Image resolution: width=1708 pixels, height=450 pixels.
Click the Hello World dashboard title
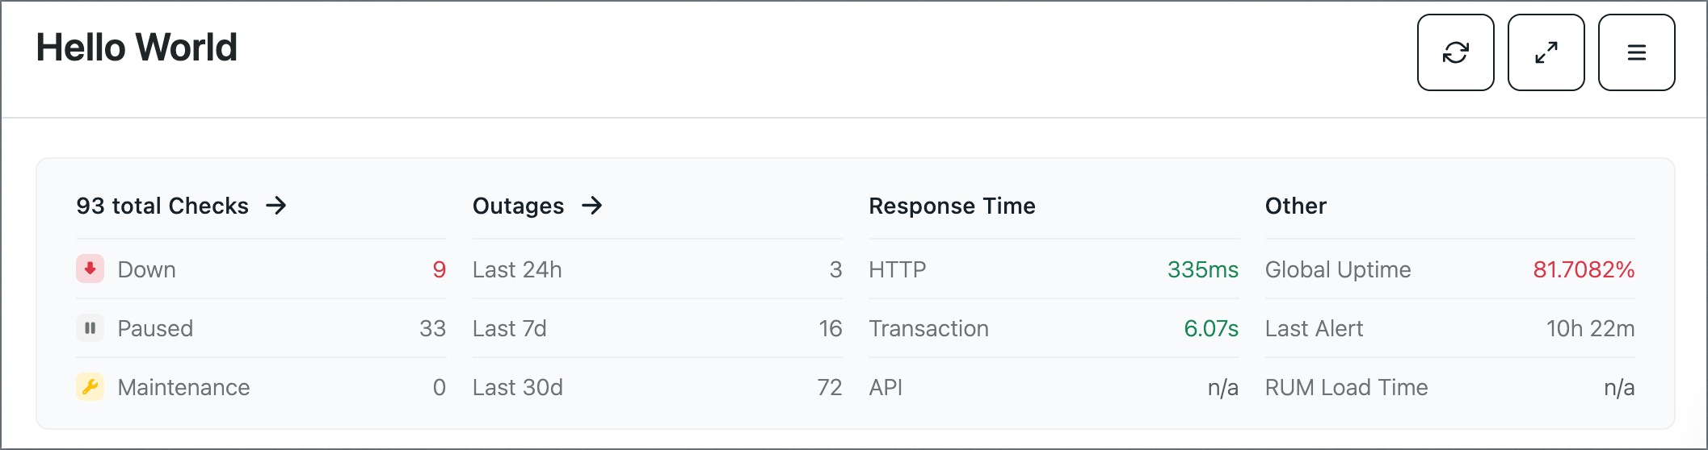137,47
